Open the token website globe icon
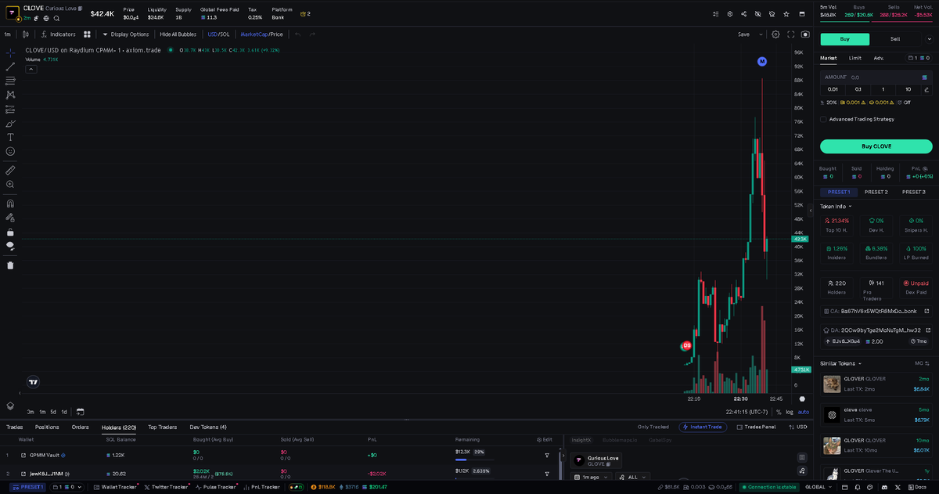Image resolution: width=939 pixels, height=494 pixels. 48,18
